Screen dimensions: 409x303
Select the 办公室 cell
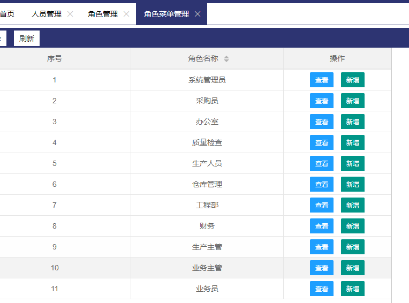click(207, 122)
